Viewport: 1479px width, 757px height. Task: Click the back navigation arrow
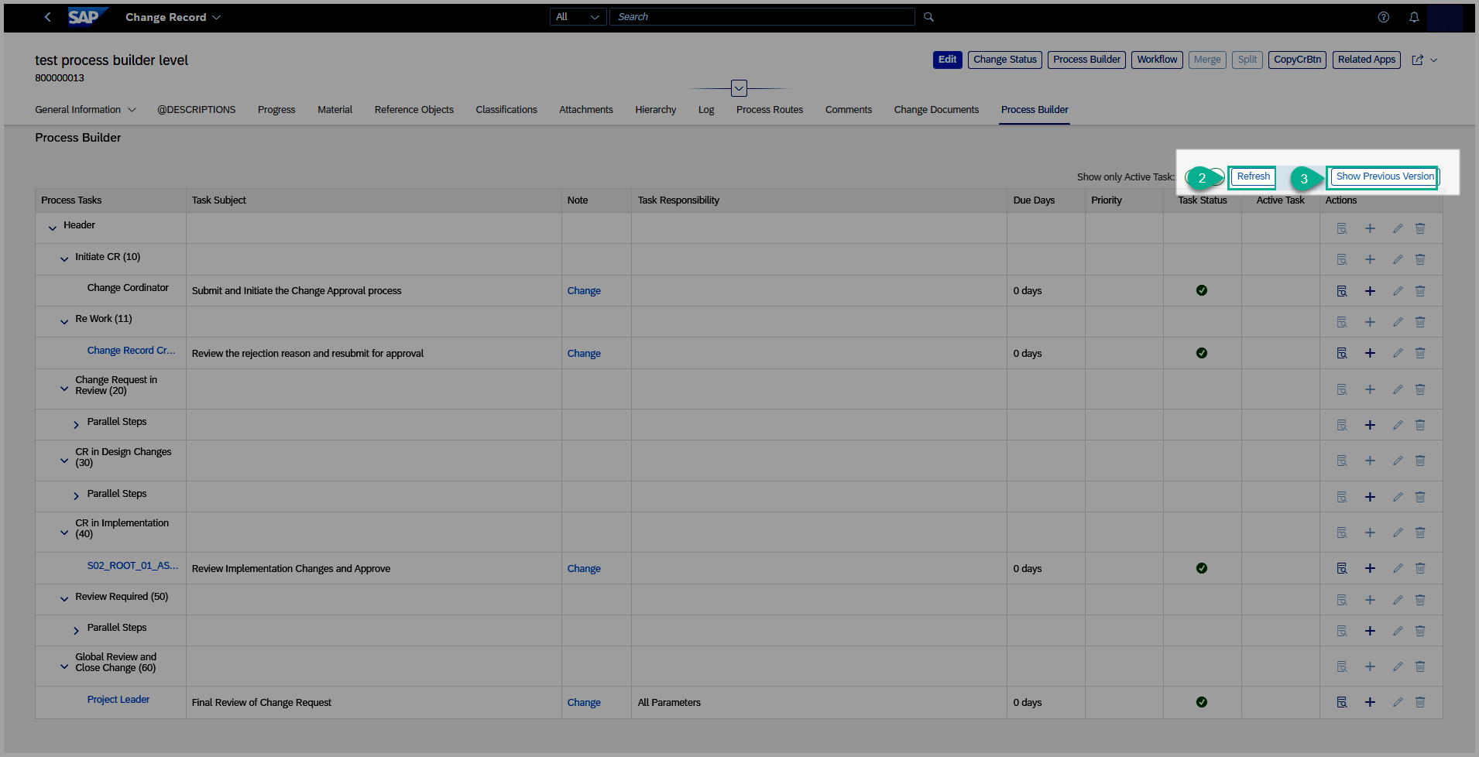[x=48, y=17]
